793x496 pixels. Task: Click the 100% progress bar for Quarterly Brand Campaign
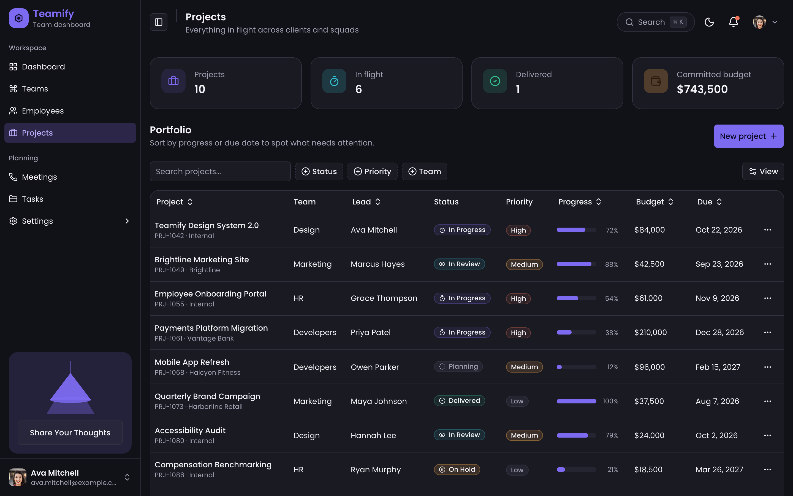pos(576,401)
